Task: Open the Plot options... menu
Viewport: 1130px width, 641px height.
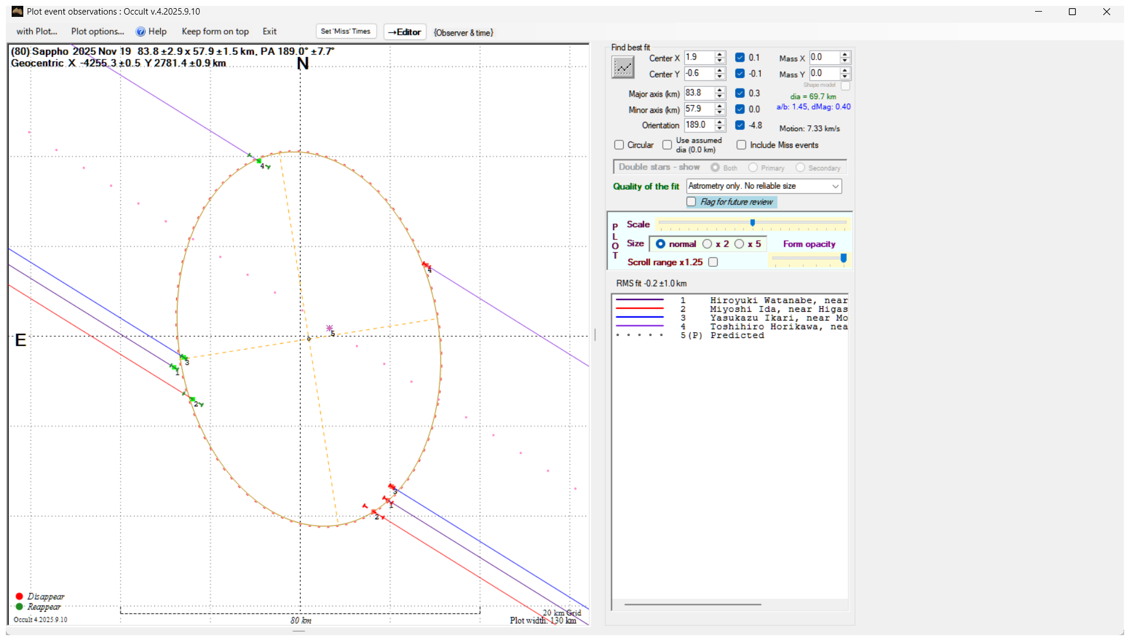Action: click(x=97, y=31)
